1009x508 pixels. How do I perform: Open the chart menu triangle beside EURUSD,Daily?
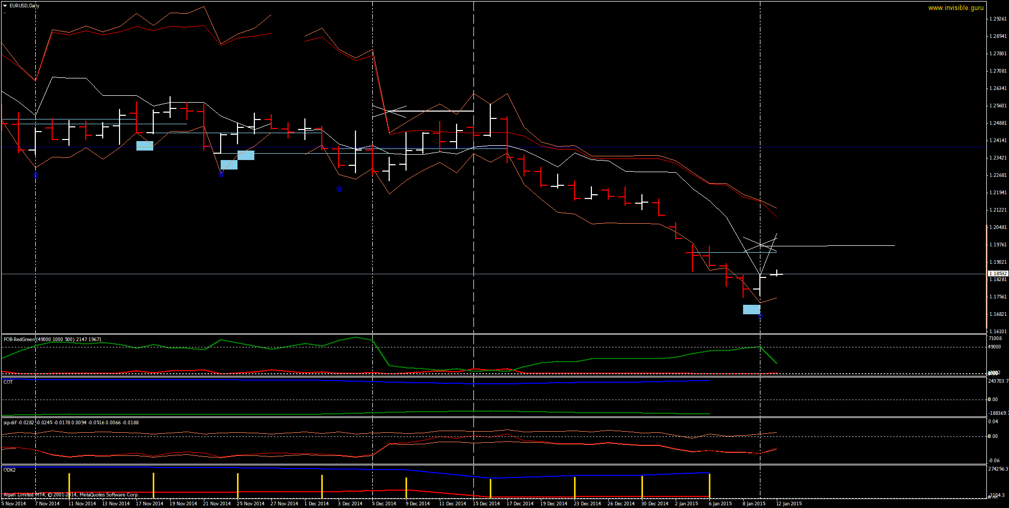5,6
